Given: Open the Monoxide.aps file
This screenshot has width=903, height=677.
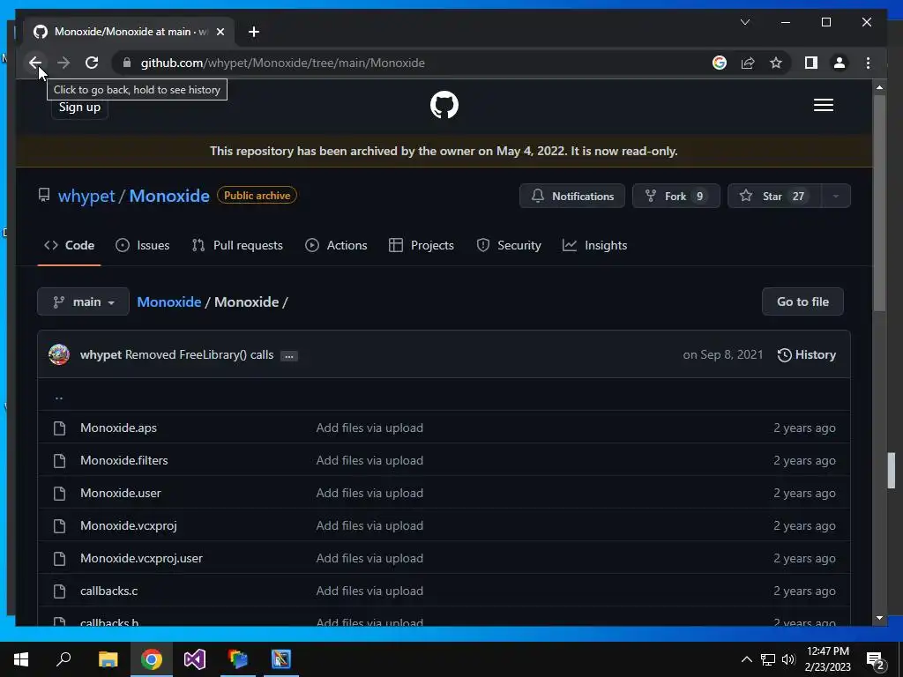Looking at the screenshot, I should click(x=118, y=428).
